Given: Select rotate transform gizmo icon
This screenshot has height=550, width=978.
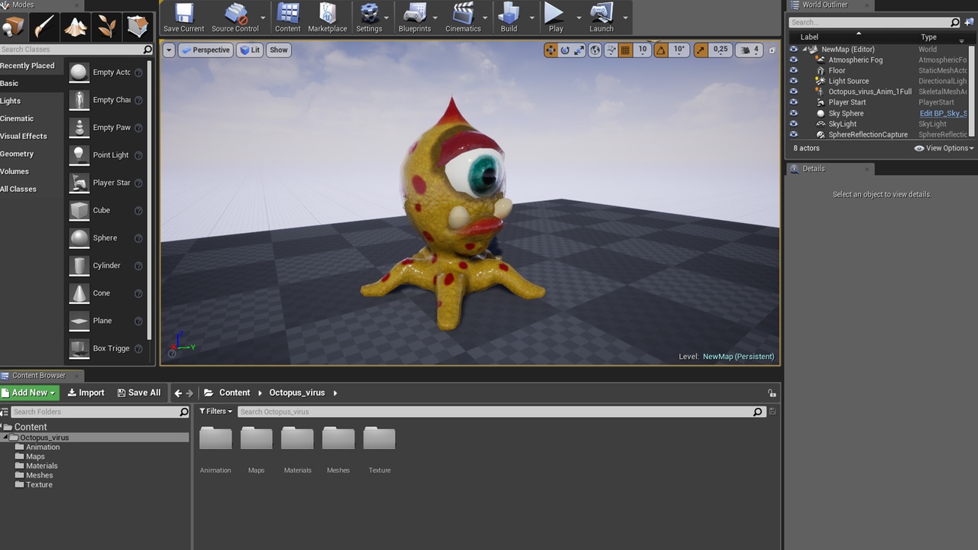Looking at the screenshot, I should click(565, 50).
